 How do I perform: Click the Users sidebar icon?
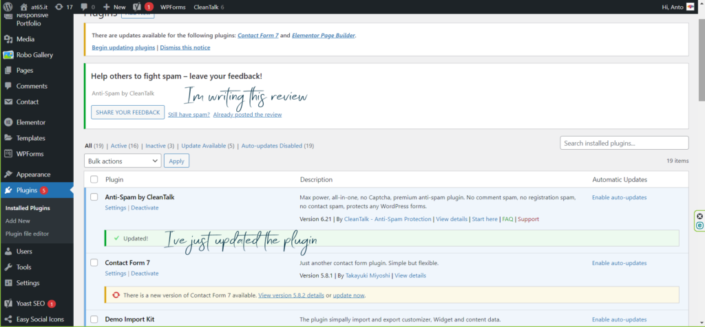click(x=8, y=251)
